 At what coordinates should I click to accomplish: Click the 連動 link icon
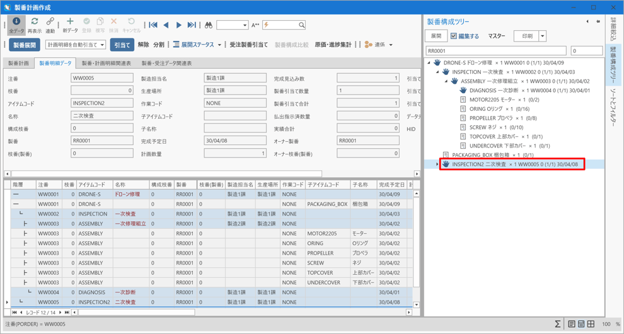50,25
